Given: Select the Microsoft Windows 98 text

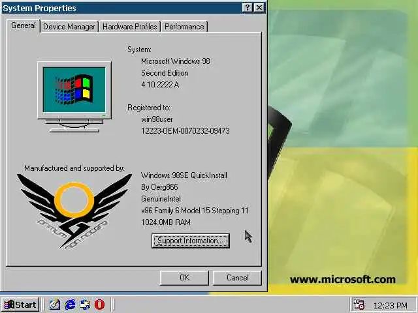Looking at the screenshot, I should (x=176, y=61).
